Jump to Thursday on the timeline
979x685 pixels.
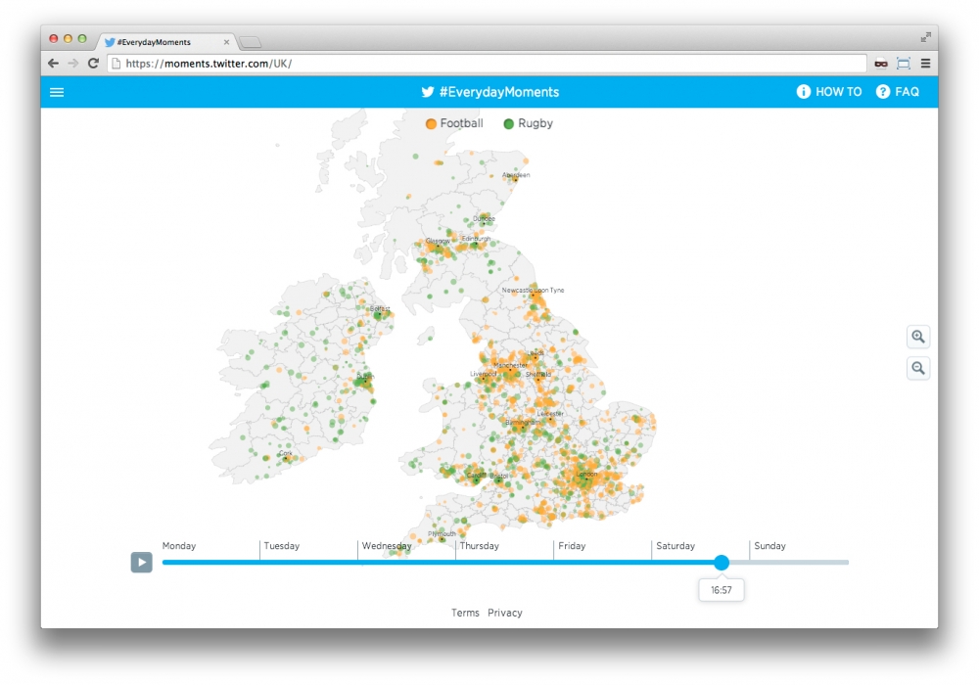[479, 546]
